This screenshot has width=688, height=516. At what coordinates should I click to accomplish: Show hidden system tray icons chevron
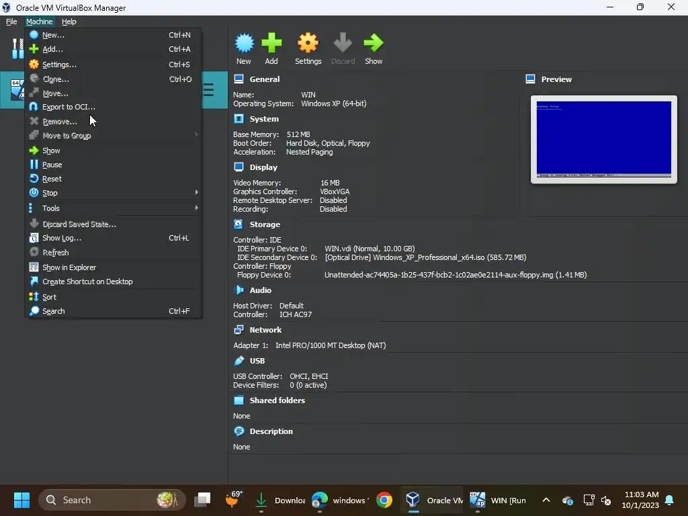coord(546,500)
